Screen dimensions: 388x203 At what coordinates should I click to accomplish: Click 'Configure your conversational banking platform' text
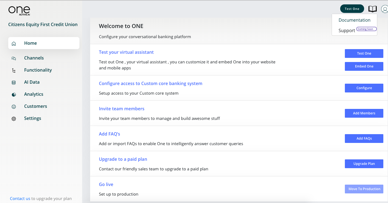145,37
